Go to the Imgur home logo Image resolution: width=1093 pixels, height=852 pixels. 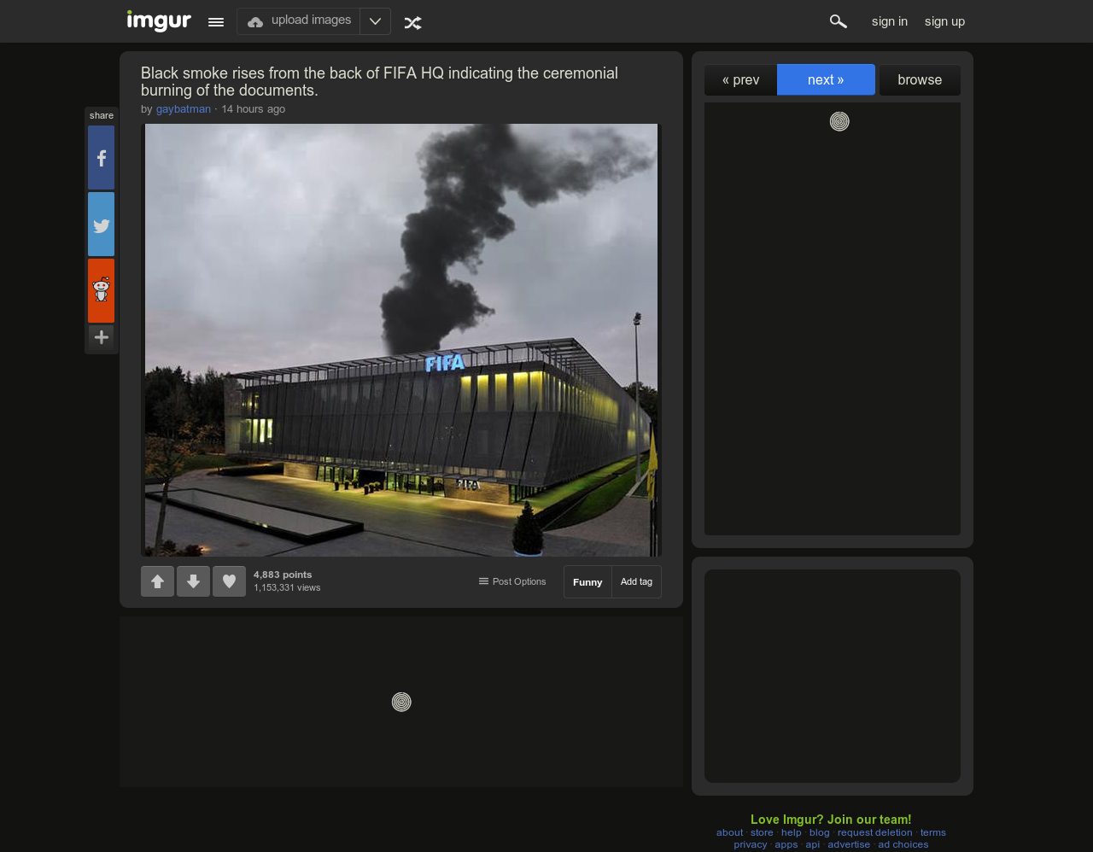159,20
